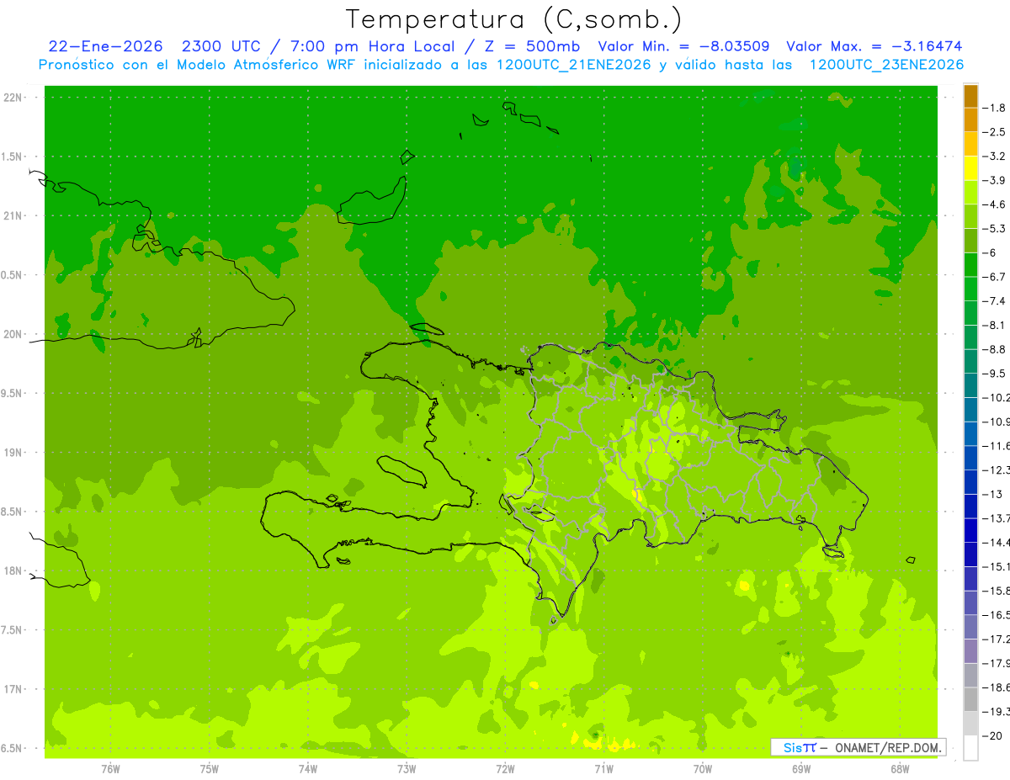
Task: Click the "Valor Min. = -8.03509" value
Action: point(683,46)
